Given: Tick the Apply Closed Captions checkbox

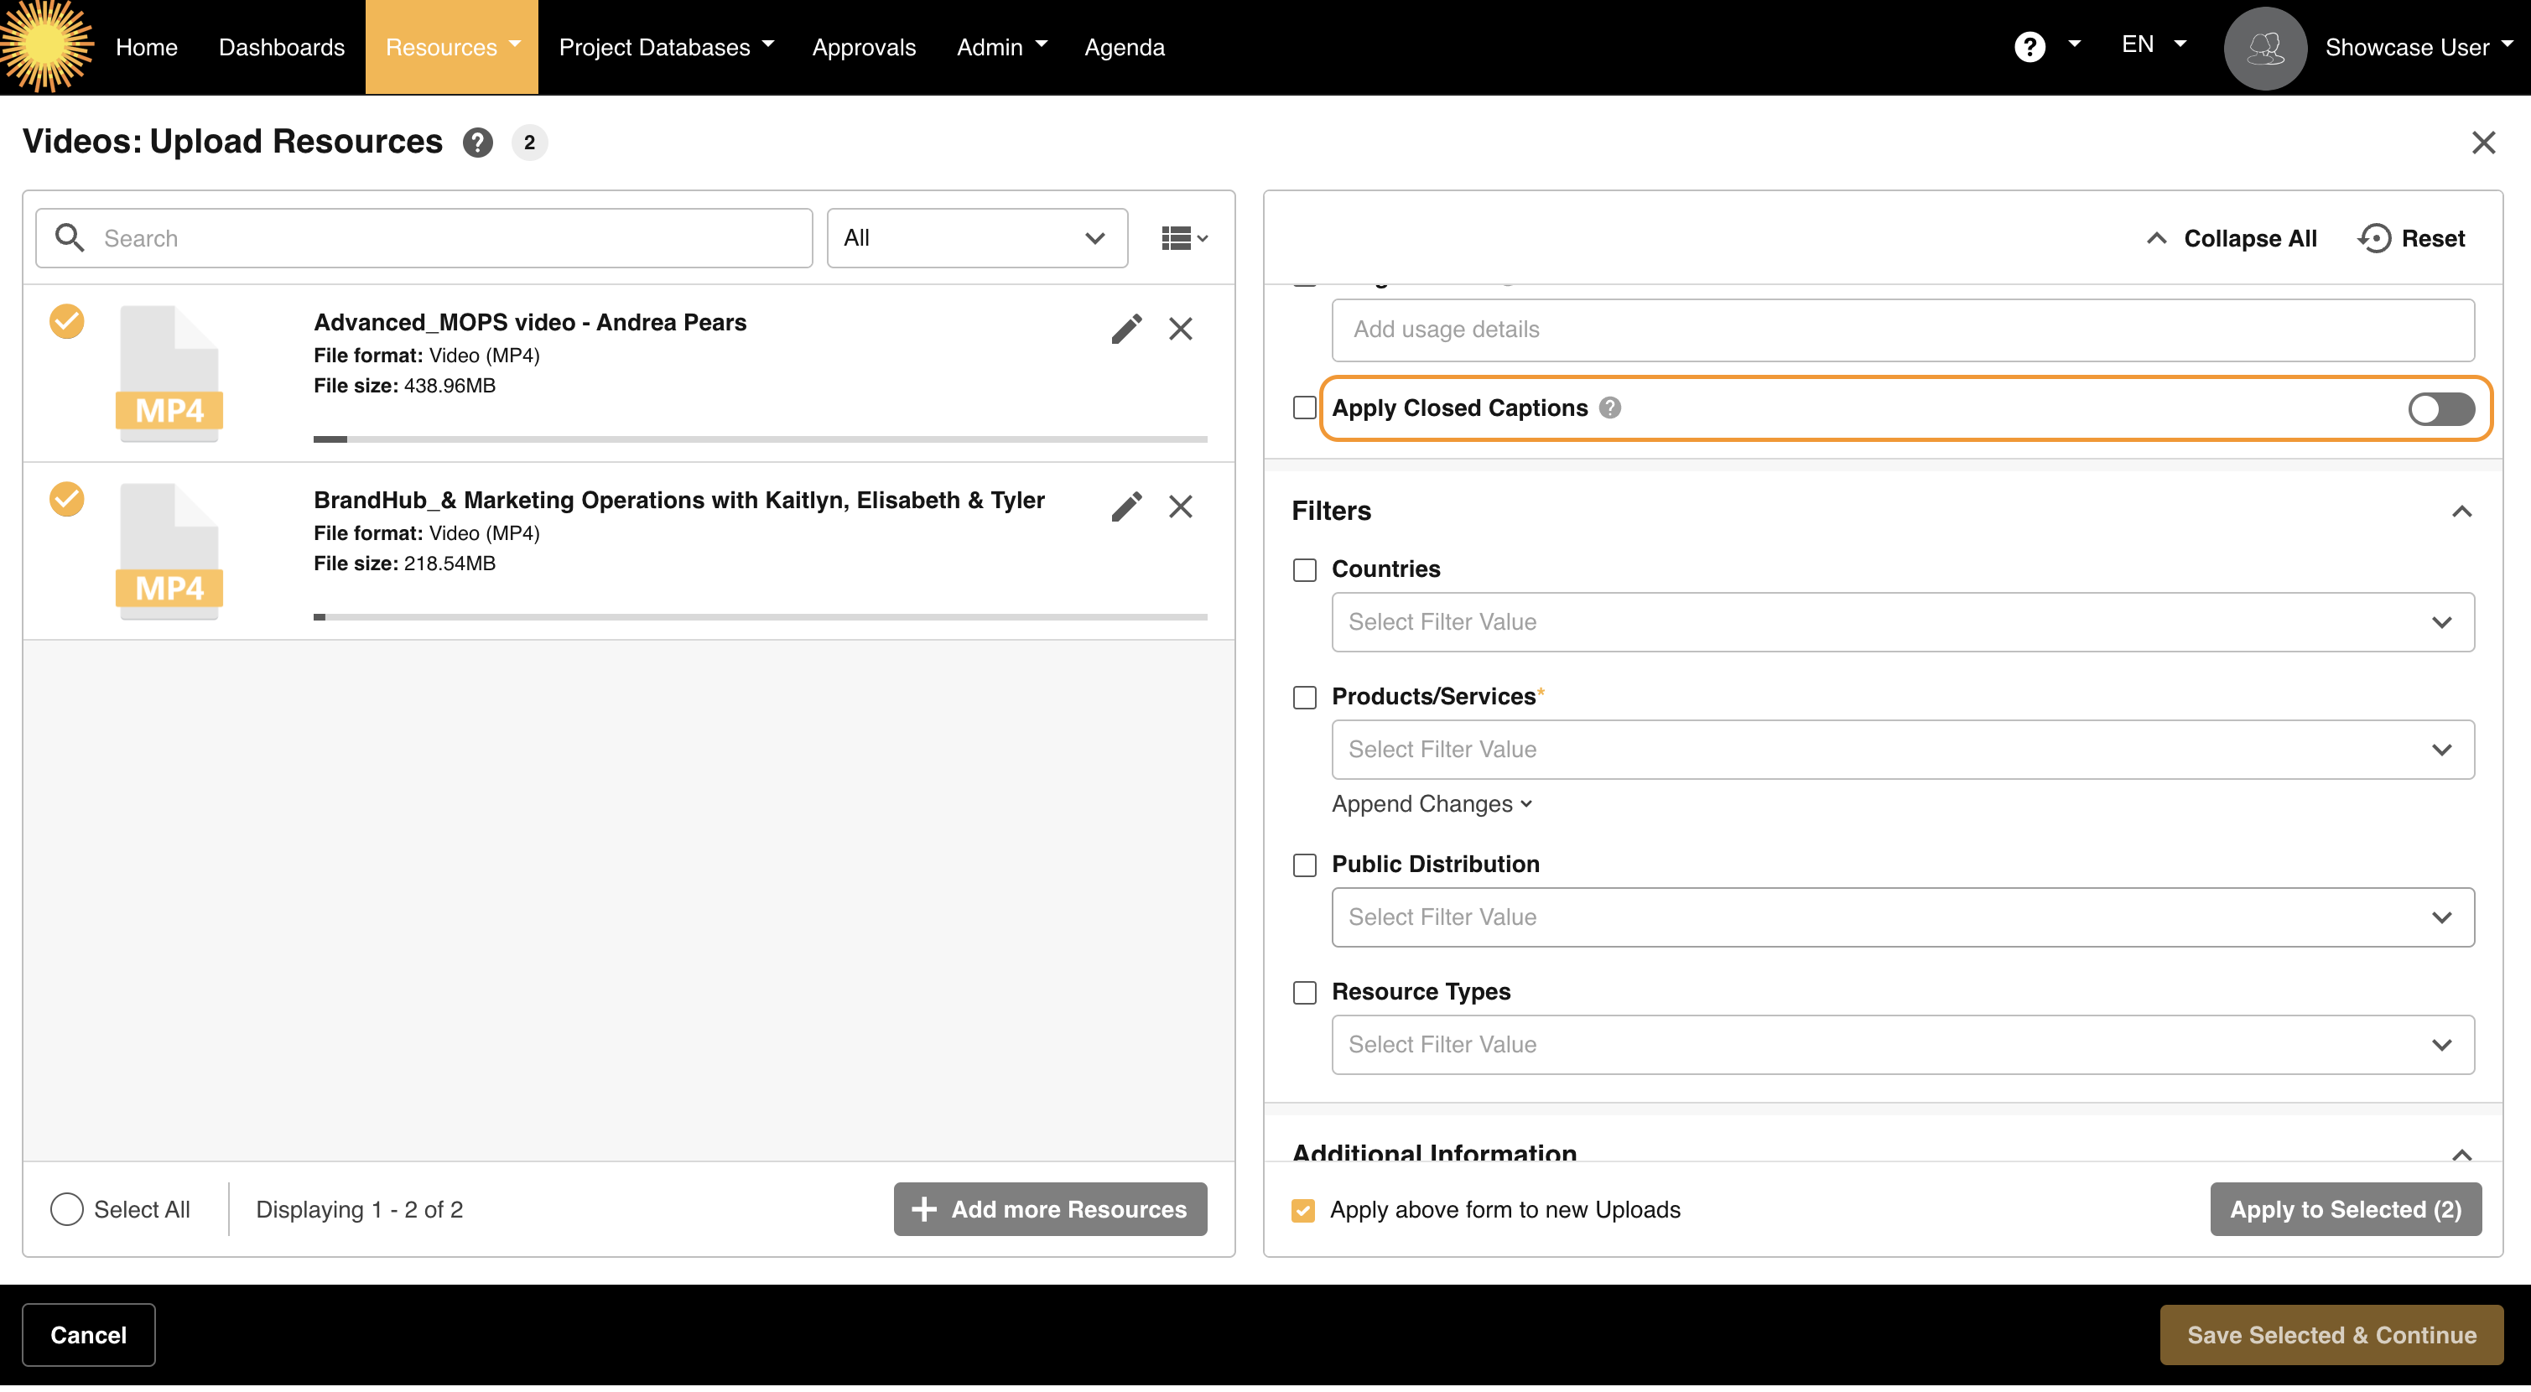Looking at the screenshot, I should click(1304, 408).
